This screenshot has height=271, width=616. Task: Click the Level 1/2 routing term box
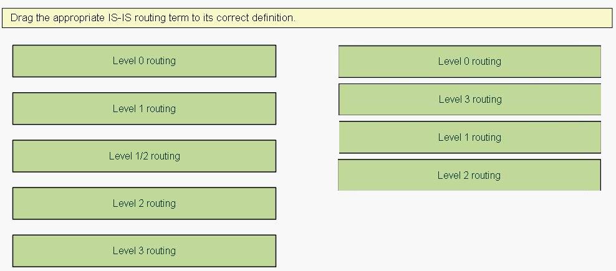(x=144, y=156)
